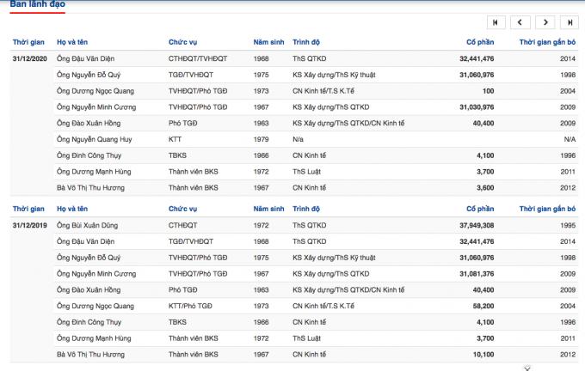Click the date 31/12/2019
This screenshot has width=585, height=371.
tap(30, 225)
